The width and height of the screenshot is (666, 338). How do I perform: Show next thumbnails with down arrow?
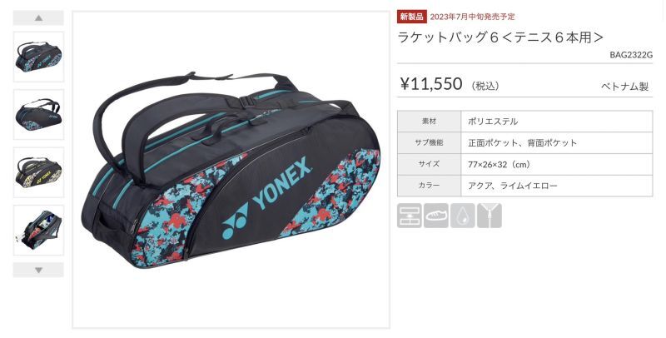click(38, 270)
